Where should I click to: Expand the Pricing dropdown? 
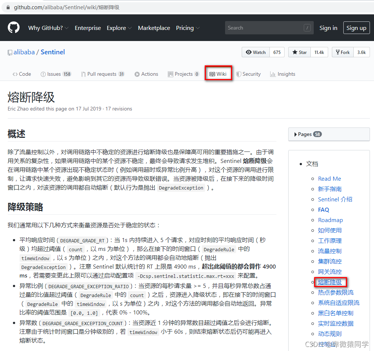point(188,28)
